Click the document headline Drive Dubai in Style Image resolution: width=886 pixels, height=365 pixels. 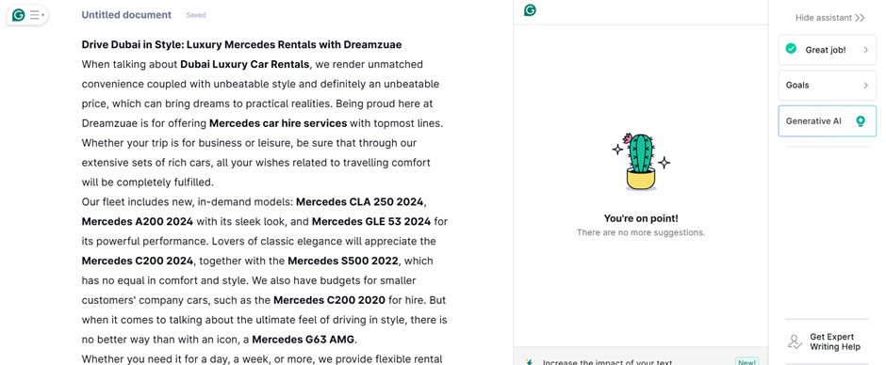click(242, 44)
